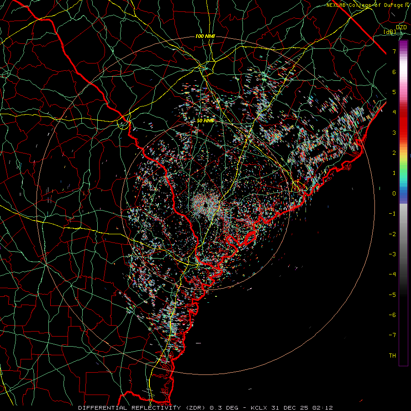Select the 5 value on the scale
The width and height of the screenshot is (411, 411).
(x=394, y=92)
